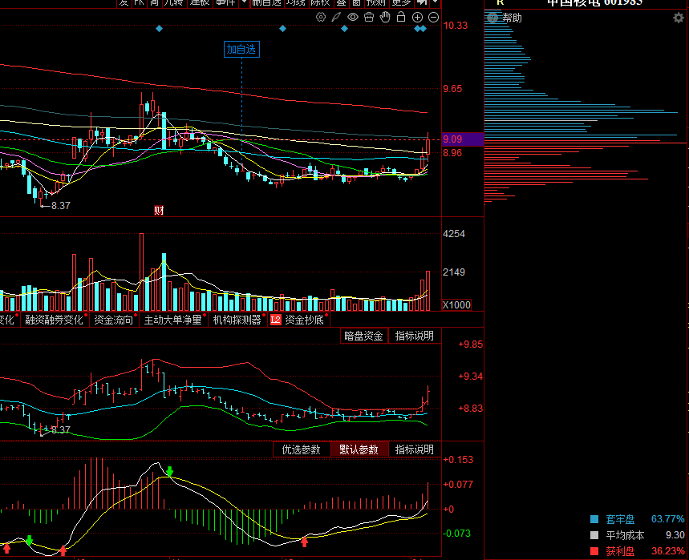
Task: Click the third single blue diamond event marker
Action: [x=345, y=29]
